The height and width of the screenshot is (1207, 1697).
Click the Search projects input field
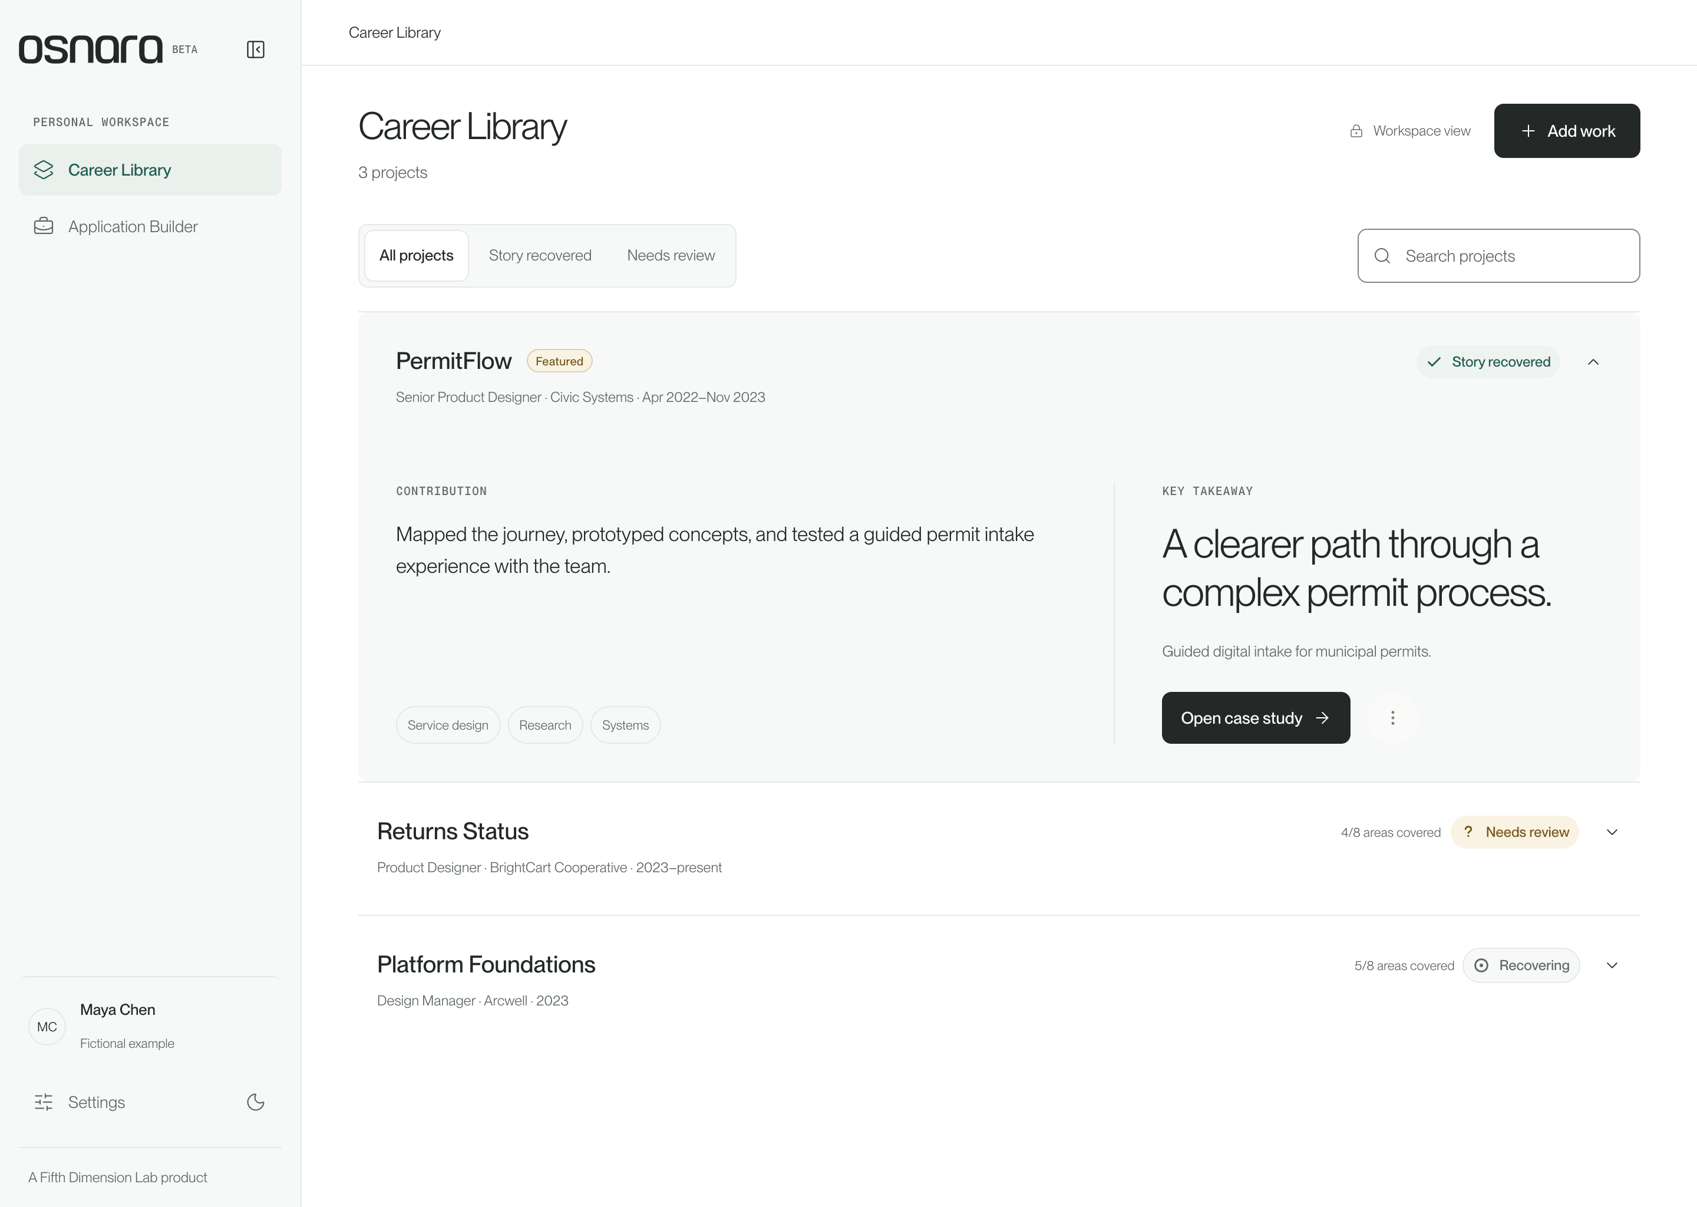(1498, 256)
